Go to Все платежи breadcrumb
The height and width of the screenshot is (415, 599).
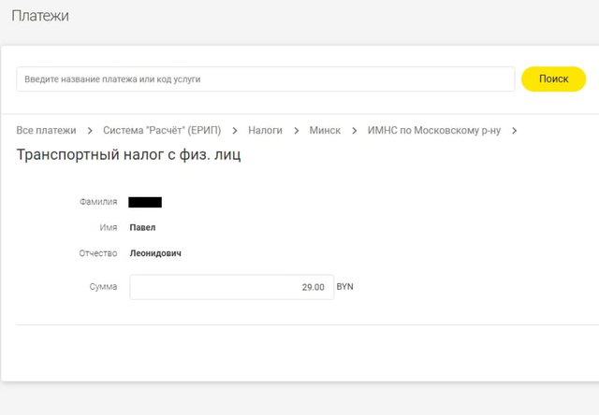46,131
